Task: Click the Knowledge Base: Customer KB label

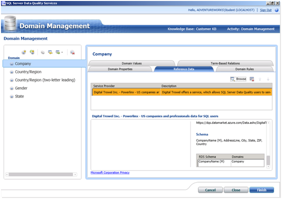Action: [x=192, y=29]
